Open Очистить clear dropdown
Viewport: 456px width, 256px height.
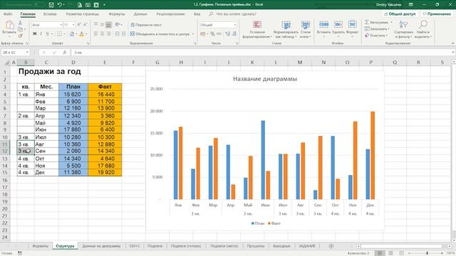coord(376,36)
